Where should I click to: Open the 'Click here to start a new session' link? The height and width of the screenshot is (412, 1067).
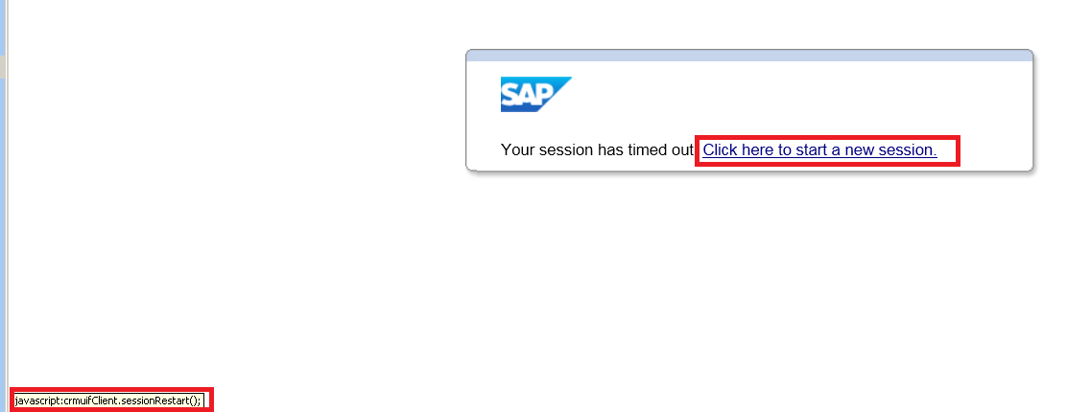819,150
